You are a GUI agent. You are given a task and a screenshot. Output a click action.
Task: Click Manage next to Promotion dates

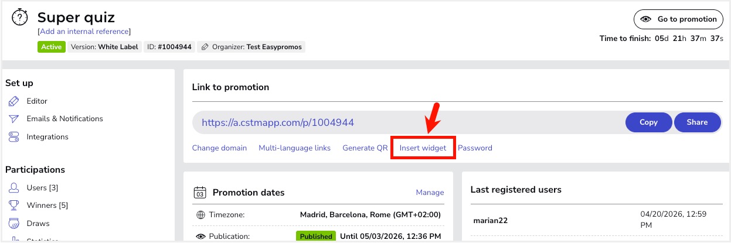pyautogui.click(x=430, y=193)
